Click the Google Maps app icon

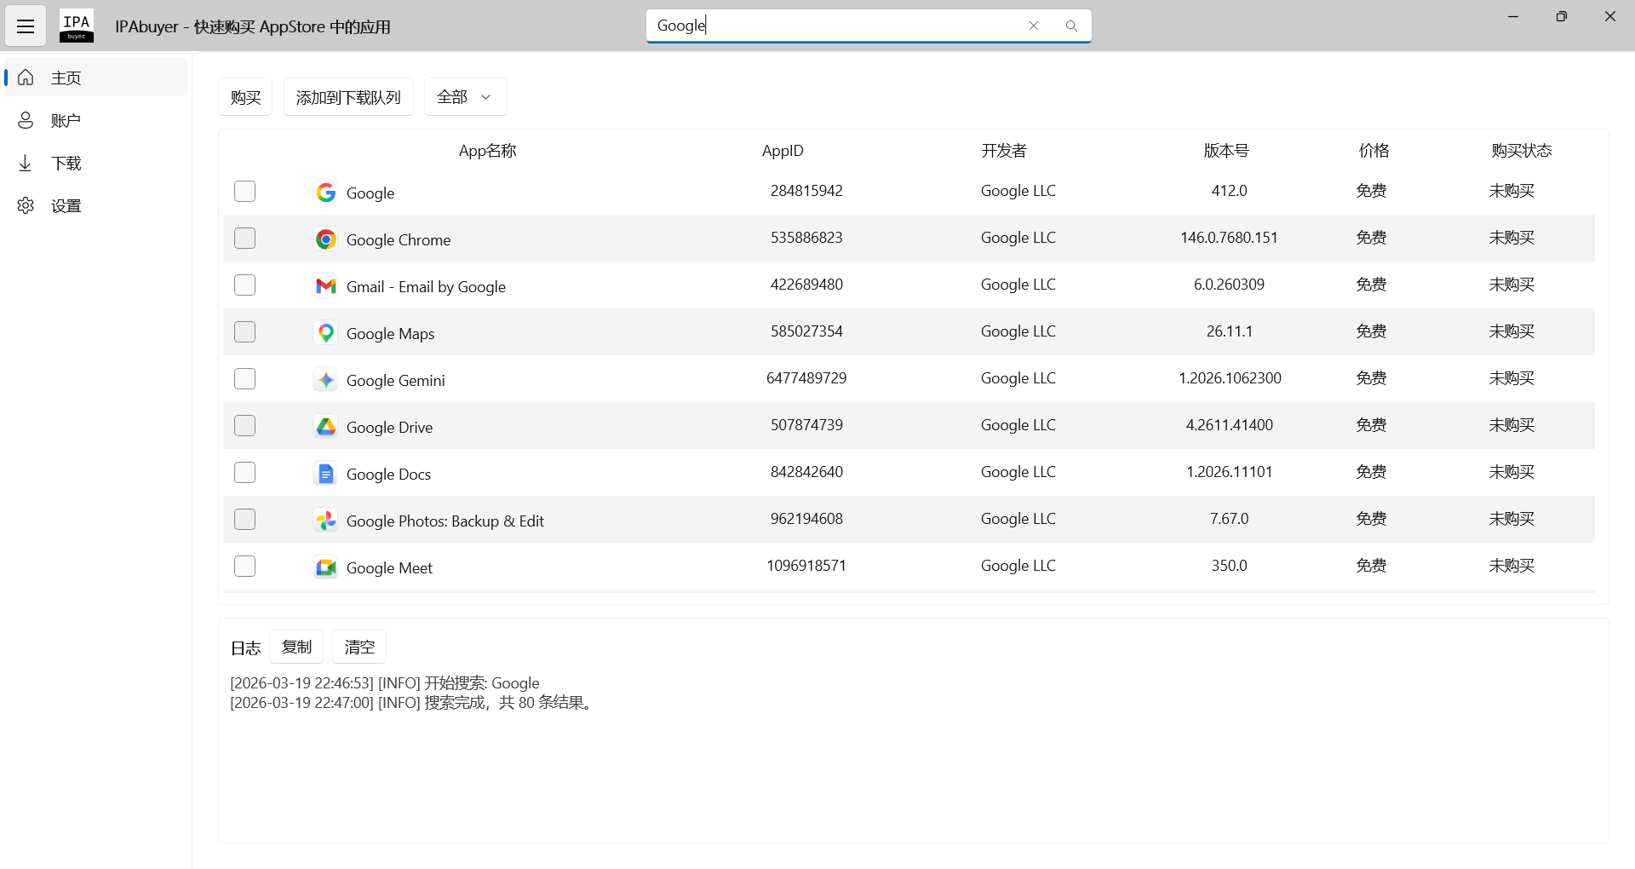(325, 333)
